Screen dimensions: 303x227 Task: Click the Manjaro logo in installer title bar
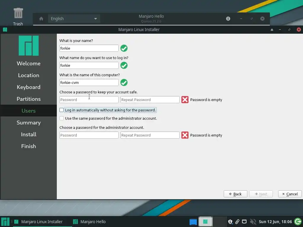[x=5, y=30]
